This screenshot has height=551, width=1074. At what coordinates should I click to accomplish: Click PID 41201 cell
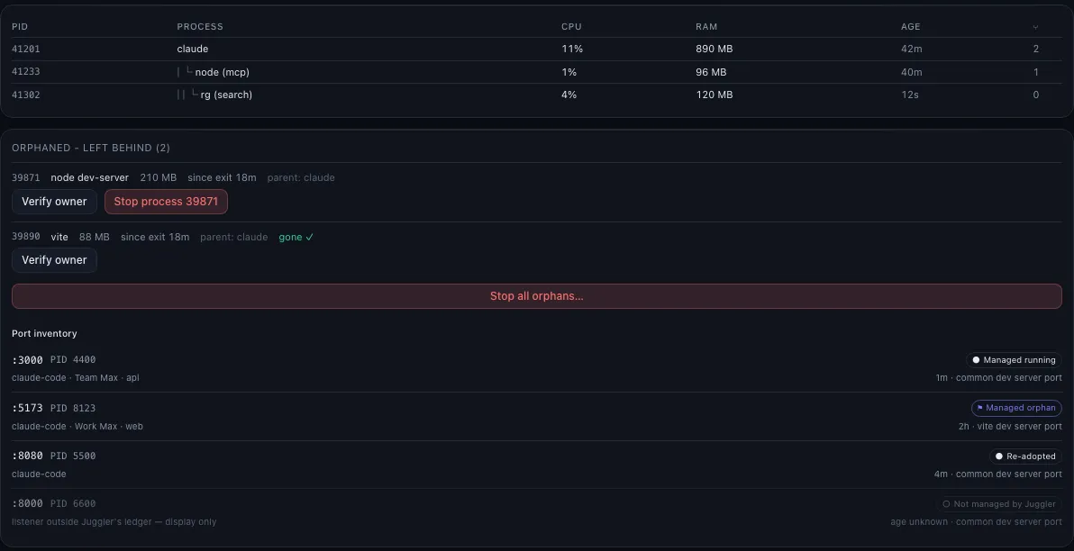26,50
